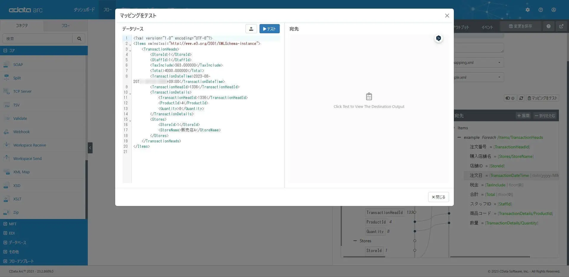The height and width of the screenshot is (277, 569).
Task: Select the SOAP connector icon
Action: (7, 64)
